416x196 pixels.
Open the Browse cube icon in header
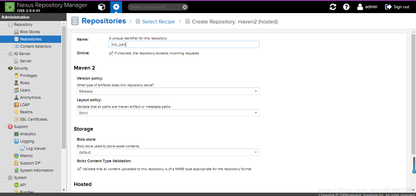(101, 7)
